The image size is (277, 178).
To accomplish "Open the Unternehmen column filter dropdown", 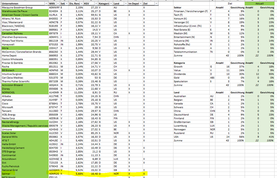I will [x=46, y=4].
